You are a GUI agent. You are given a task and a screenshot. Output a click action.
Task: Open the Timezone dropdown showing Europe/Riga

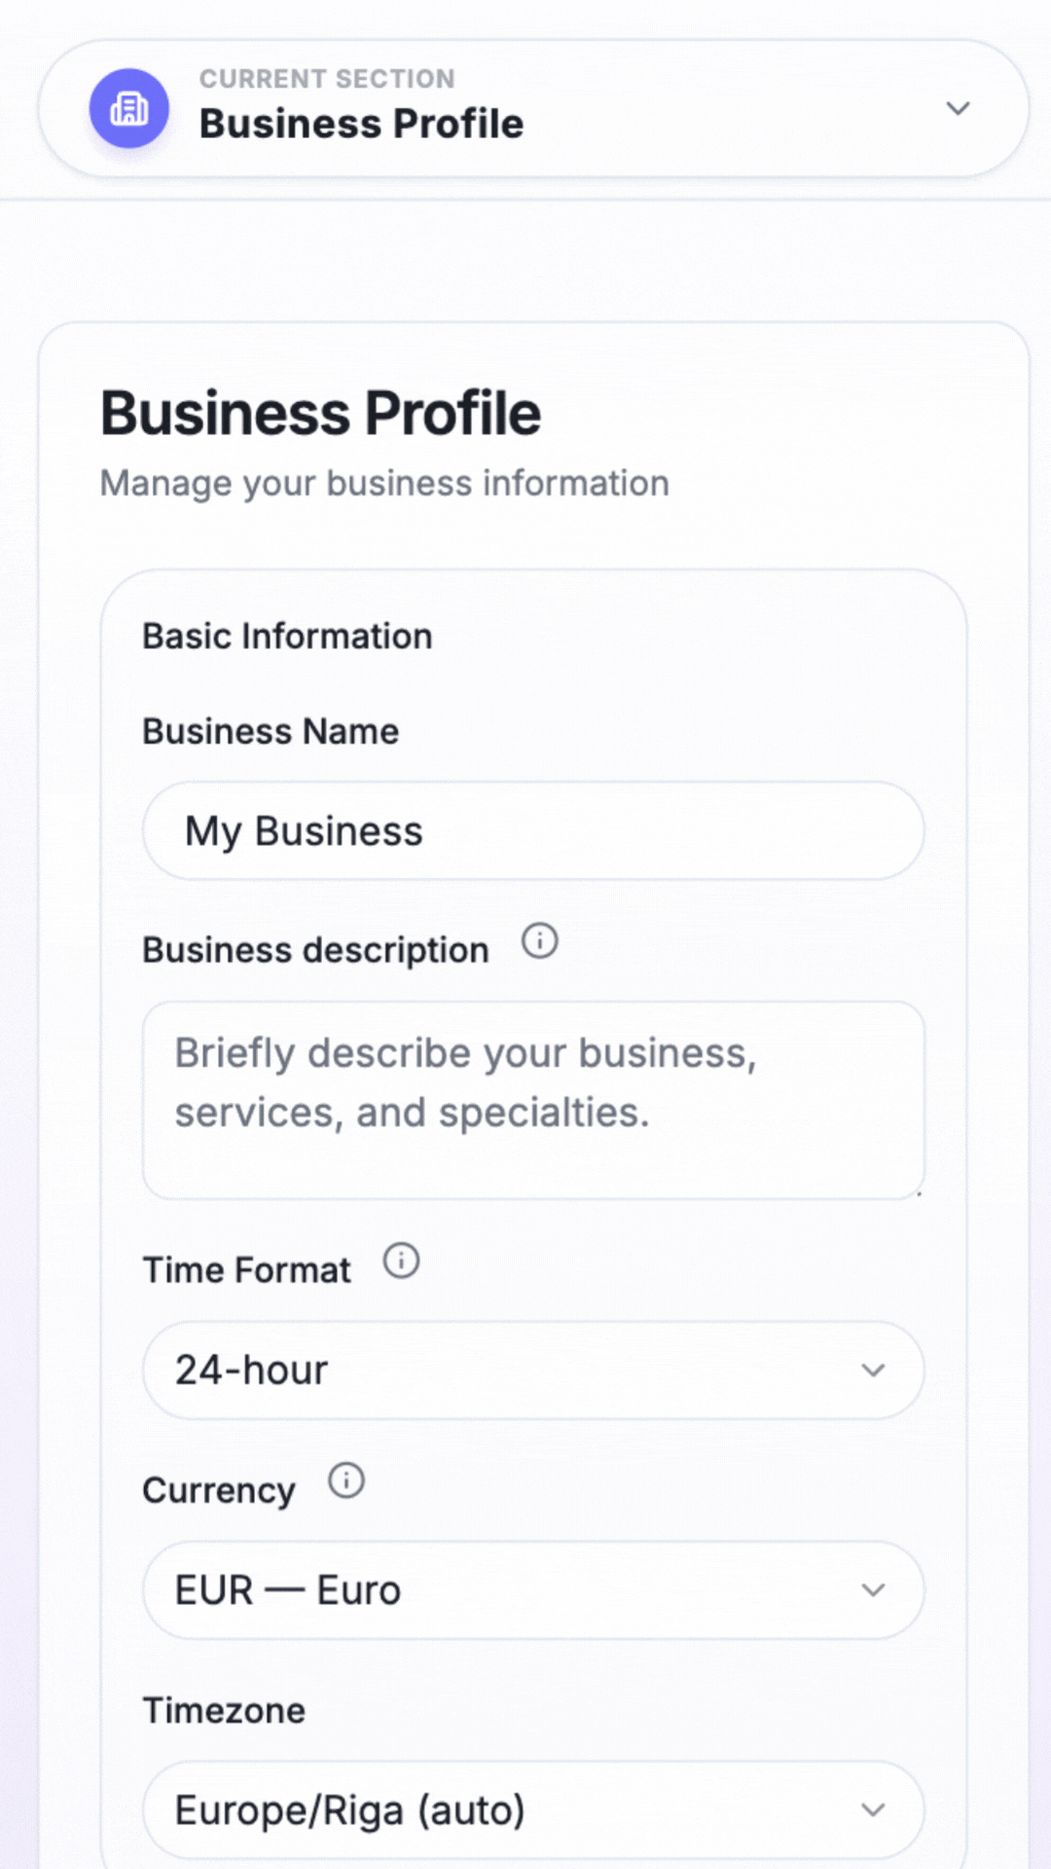pyautogui.click(x=533, y=1809)
